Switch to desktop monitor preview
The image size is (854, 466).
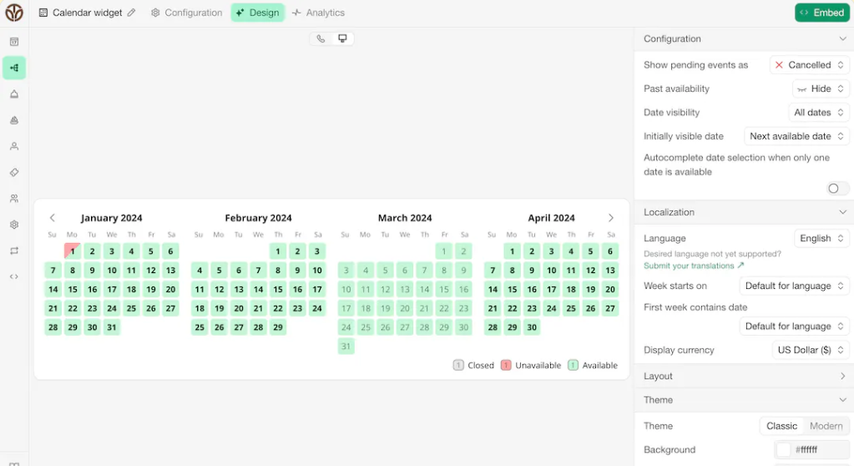coord(342,39)
